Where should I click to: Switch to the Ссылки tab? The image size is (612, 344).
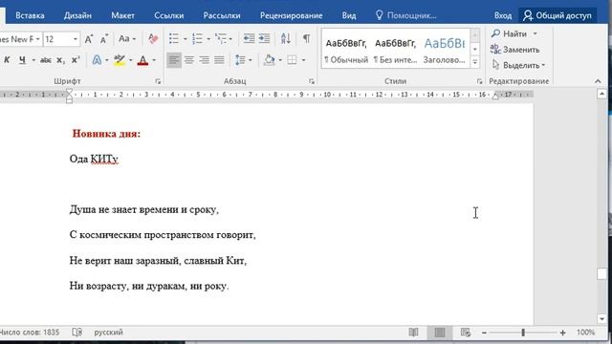169,15
